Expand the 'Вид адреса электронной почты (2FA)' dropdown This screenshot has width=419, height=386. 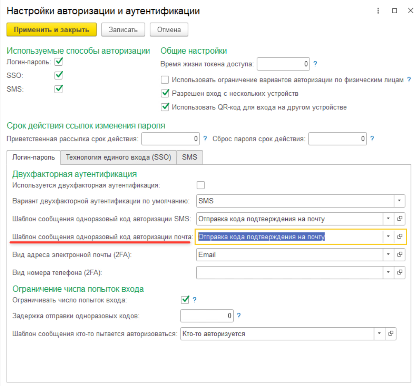point(388,254)
